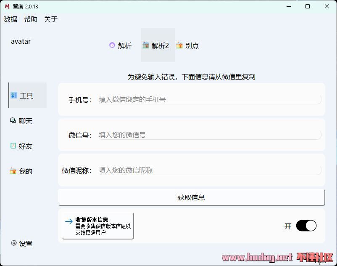Click the house icon for 我的

[13, 171]
